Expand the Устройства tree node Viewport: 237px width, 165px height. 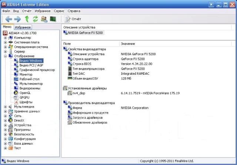tap(5, 125)
